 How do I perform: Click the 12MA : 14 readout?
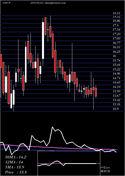click(x=14, y=162)
